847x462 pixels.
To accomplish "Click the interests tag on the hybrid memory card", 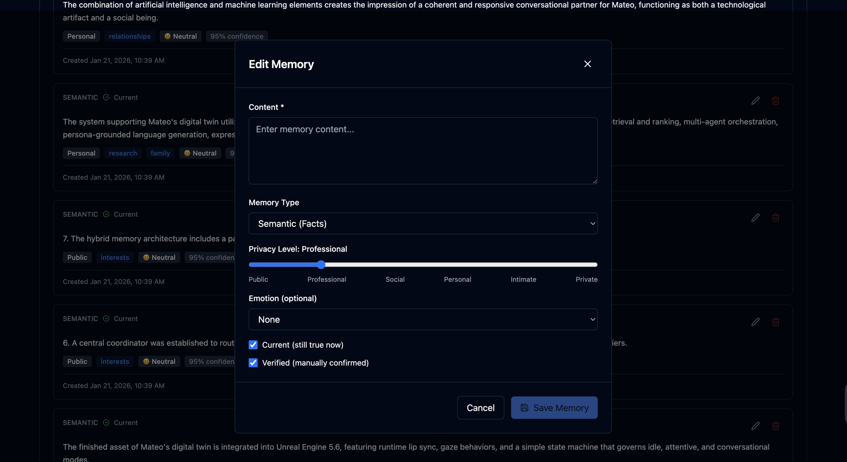I will coord(115,257).
